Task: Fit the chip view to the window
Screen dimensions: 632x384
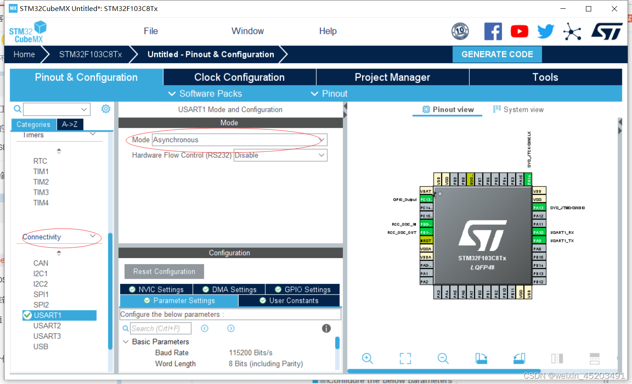Action: click(406, 358)
